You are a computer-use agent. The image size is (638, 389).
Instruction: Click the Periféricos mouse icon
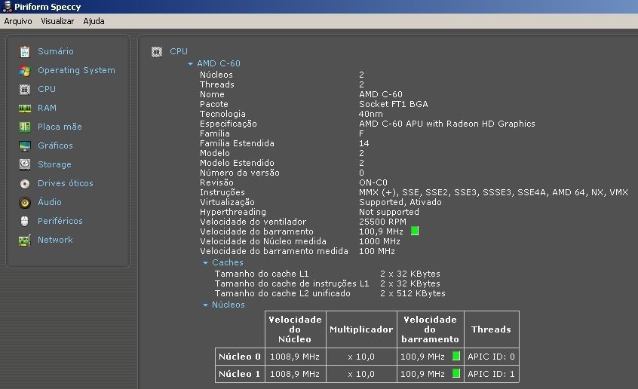click(x=24, y=221)
